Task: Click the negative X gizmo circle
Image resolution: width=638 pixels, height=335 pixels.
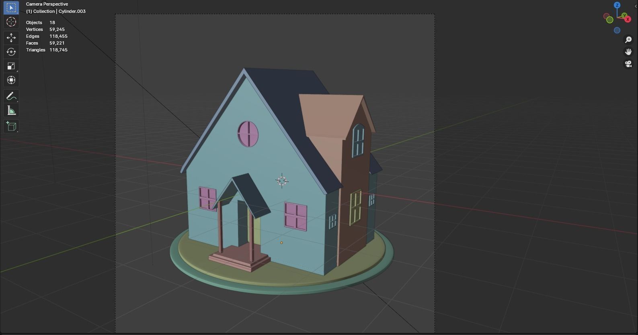Action: click(606, 16)
